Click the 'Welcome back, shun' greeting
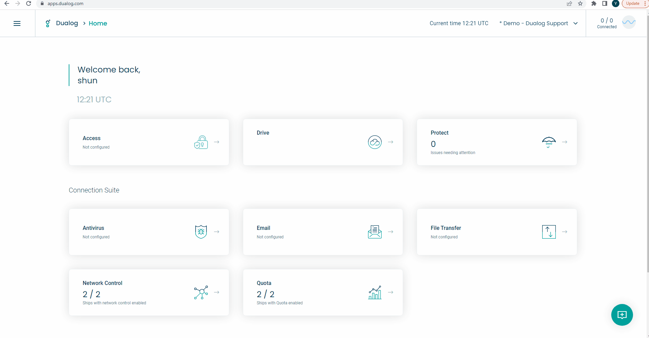 (x=109, y=75)
